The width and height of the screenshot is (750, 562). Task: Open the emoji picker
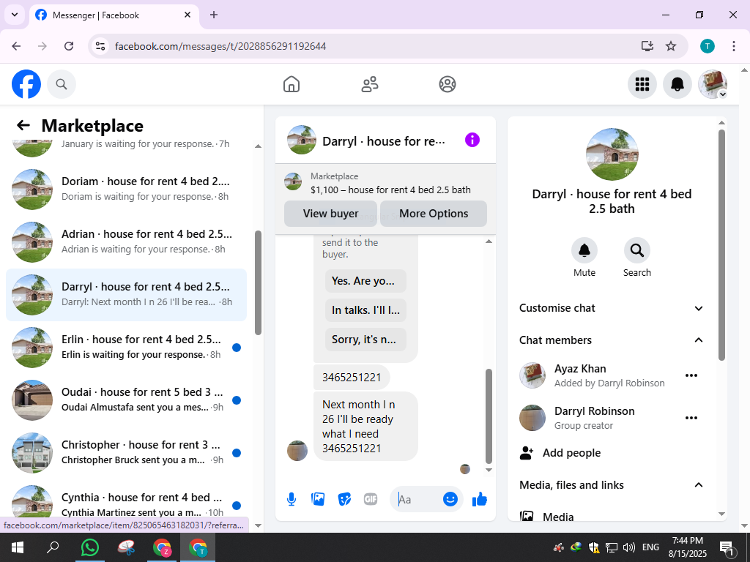pyautogui.click(x=450, y=499)
